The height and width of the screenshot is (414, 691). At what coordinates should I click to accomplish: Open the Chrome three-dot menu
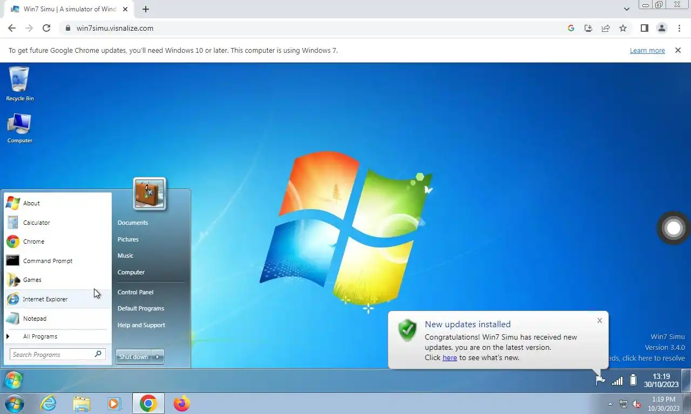(679, 28)
